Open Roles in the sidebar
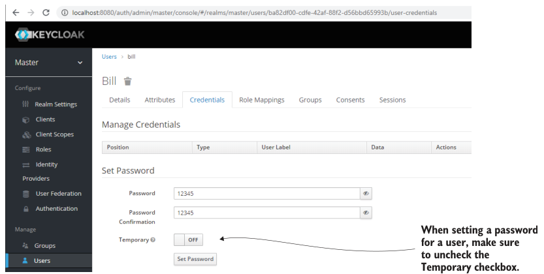Image resolution: width=544 pixels, height=274 pixels. click(43, 149)
